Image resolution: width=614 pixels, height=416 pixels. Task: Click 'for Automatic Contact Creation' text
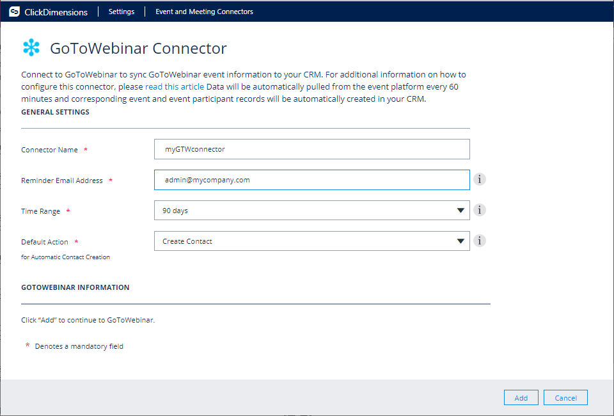[x=65, y=257]
